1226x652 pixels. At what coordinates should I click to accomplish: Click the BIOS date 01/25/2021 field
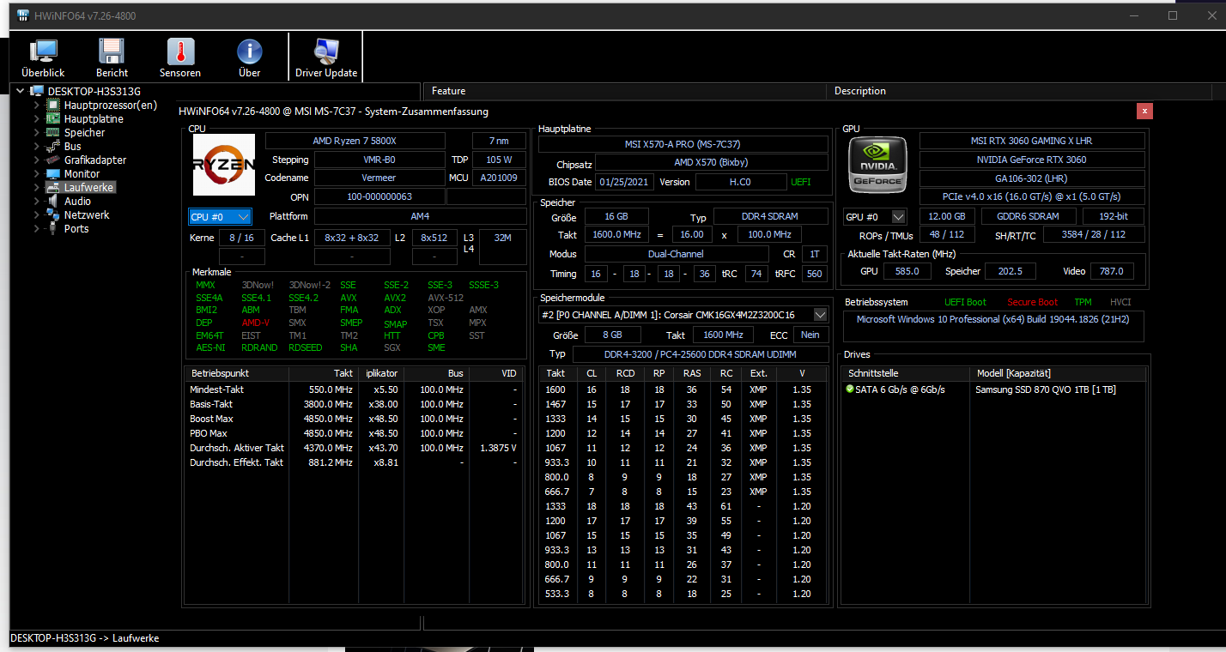click(626, 182)
